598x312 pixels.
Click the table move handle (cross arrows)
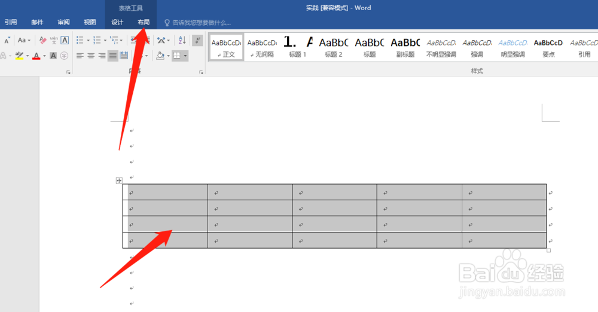[x=119, y=181]
